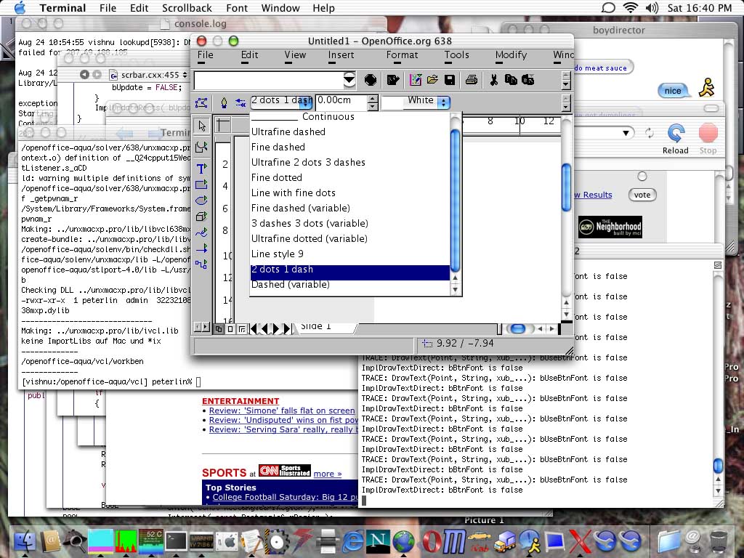This screenshot has height=558, width=744.
Task: Open Finder from the Dock
Action: point(25,541)
